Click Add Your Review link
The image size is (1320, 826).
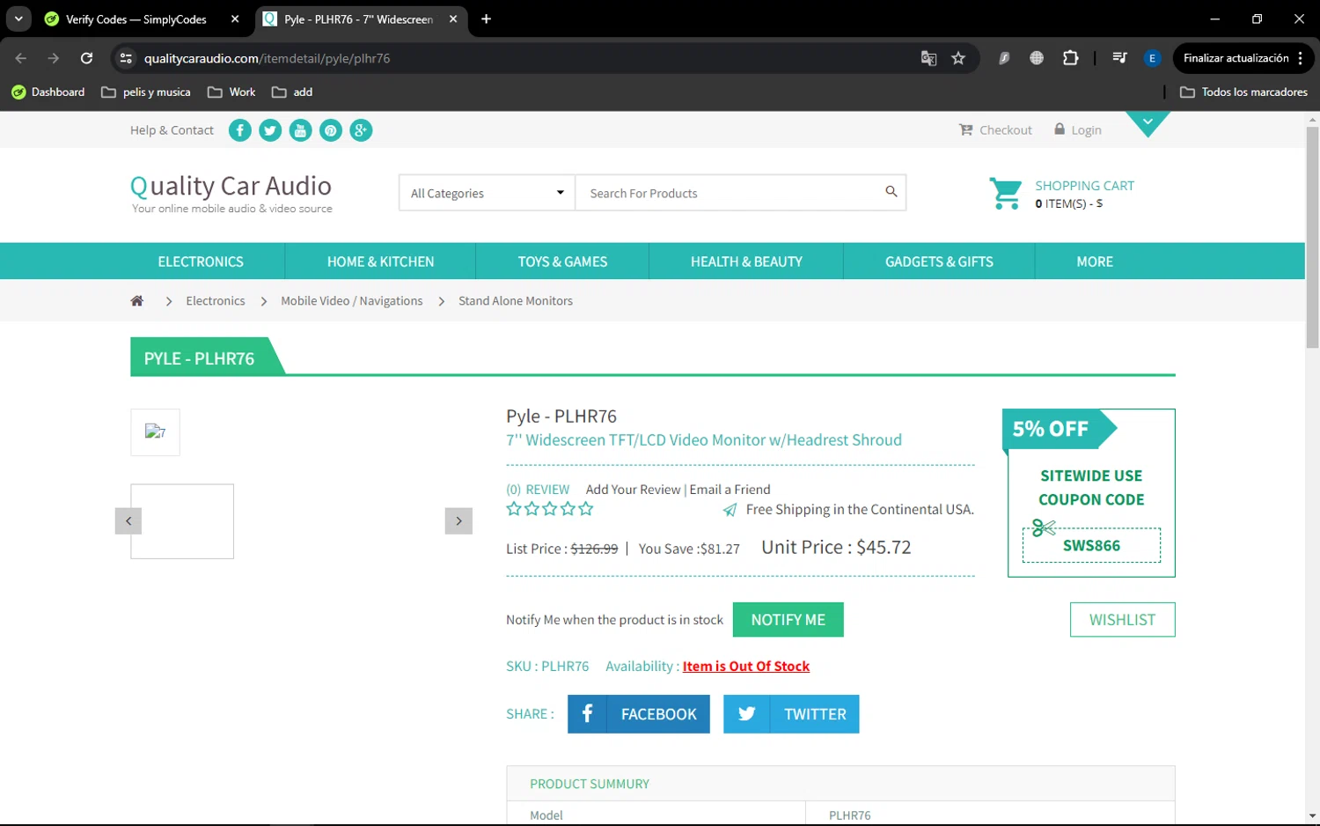(x=633, y=490)
